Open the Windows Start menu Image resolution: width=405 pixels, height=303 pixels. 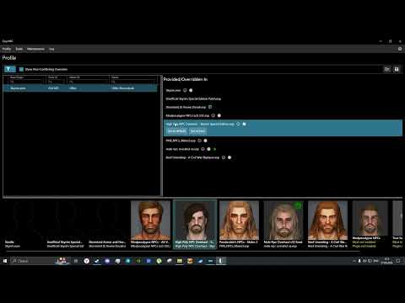[5, 261]
